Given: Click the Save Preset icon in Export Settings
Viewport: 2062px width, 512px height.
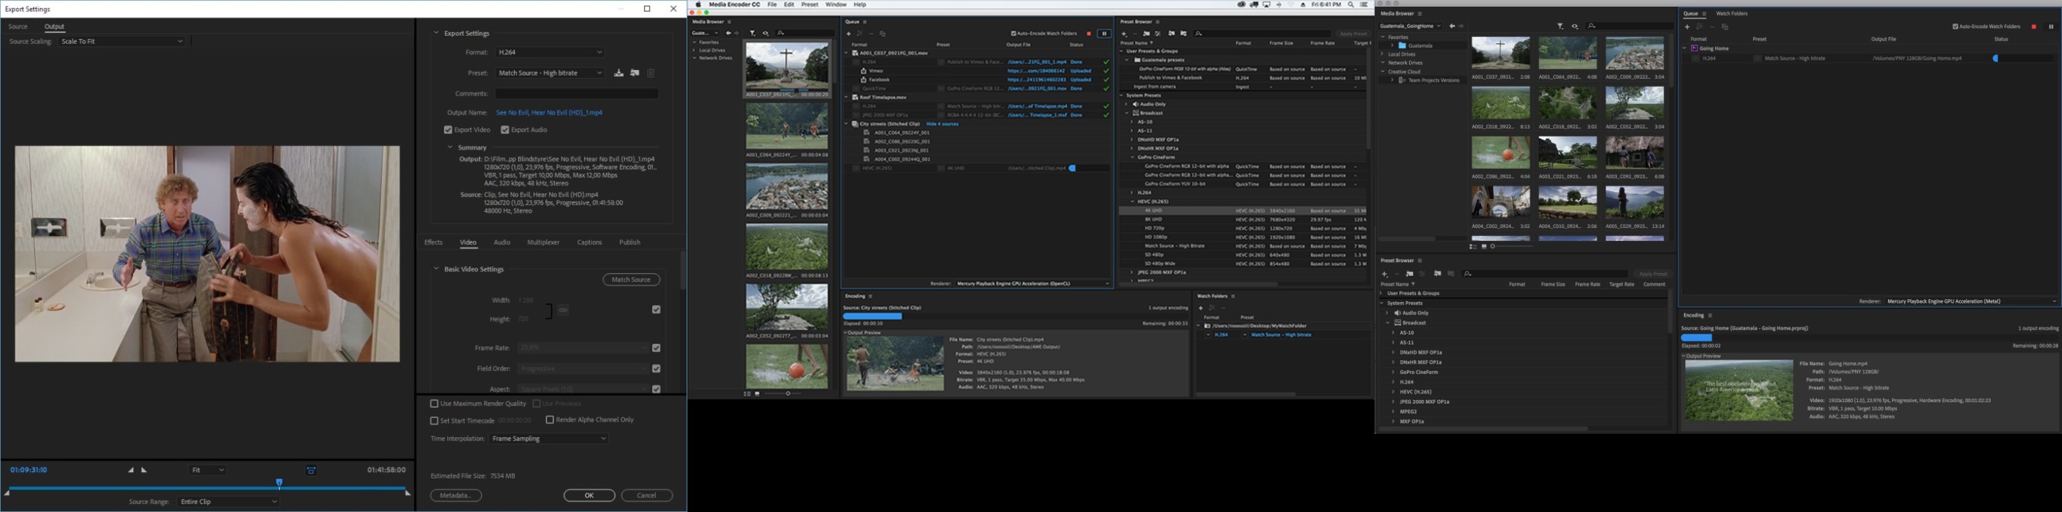Looking at the screenshot, I should click(x=619, y=73).
